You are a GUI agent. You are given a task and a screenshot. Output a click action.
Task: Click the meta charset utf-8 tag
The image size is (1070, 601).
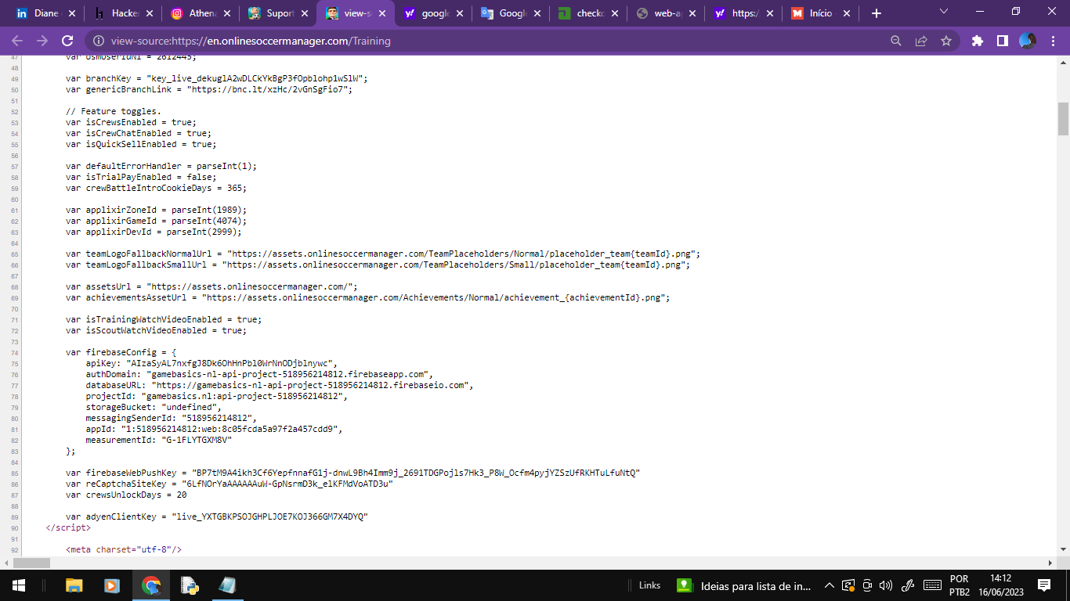[124, 549]
